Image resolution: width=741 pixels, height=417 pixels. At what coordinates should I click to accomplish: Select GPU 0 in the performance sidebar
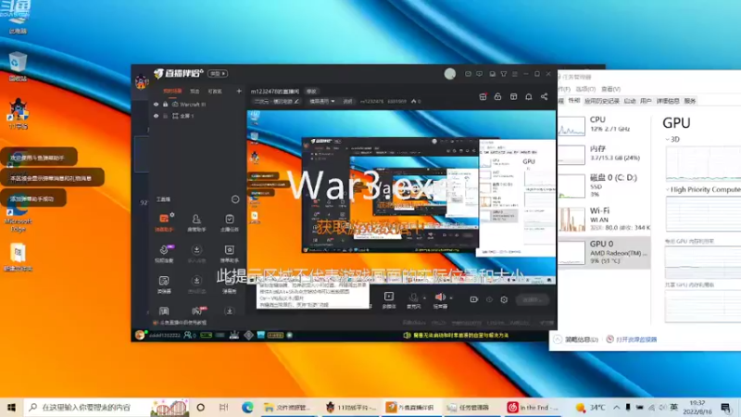605,252
